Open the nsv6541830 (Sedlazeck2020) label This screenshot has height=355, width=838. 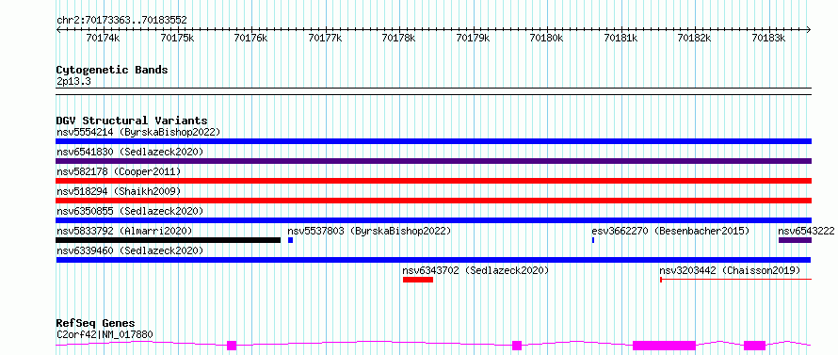130,152
